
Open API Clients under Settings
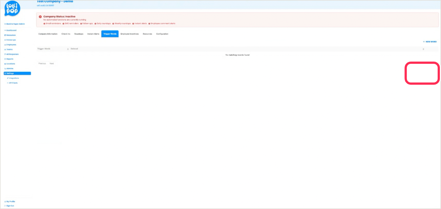point(12,83)
